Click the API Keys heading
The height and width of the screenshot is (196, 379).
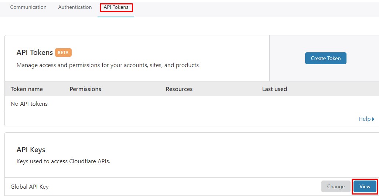[31, 150]
